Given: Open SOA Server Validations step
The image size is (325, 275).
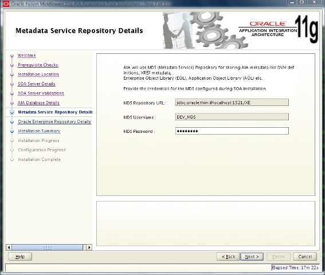Looking at the screenshot, I should 41,93.
